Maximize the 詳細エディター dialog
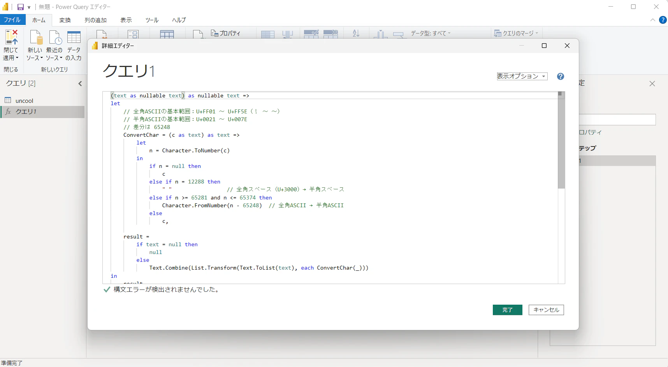Image resolution: width=668 pixels, height=367 pixels. click(x=544, y=46)
